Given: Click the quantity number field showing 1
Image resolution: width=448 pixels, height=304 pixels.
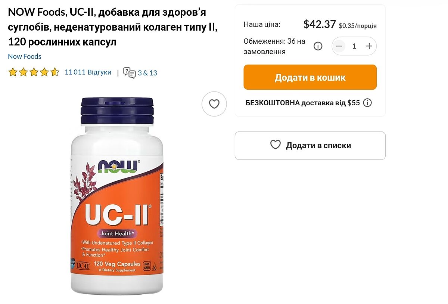Looking at the screenshot, I should (x=354, y=46).
